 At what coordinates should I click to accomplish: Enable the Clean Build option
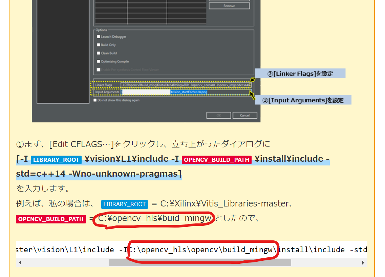pyautogui.click(x=99, y=53)
